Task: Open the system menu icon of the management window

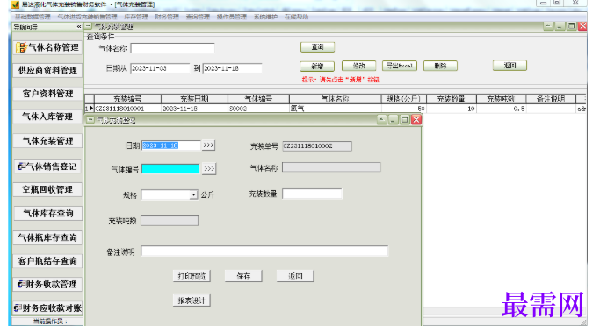Action: (x=89, y=26)
